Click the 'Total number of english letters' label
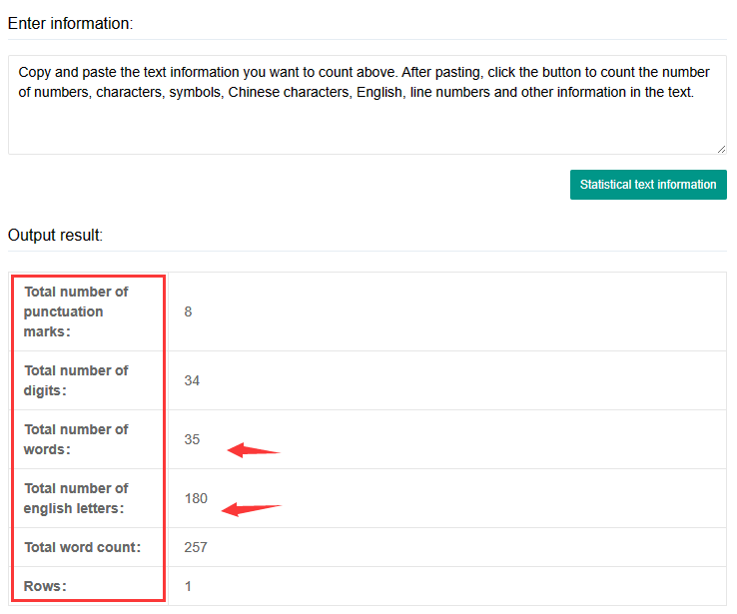Image resolution: width=737 pixels, height=614 pixels. (x=77, y=498)
